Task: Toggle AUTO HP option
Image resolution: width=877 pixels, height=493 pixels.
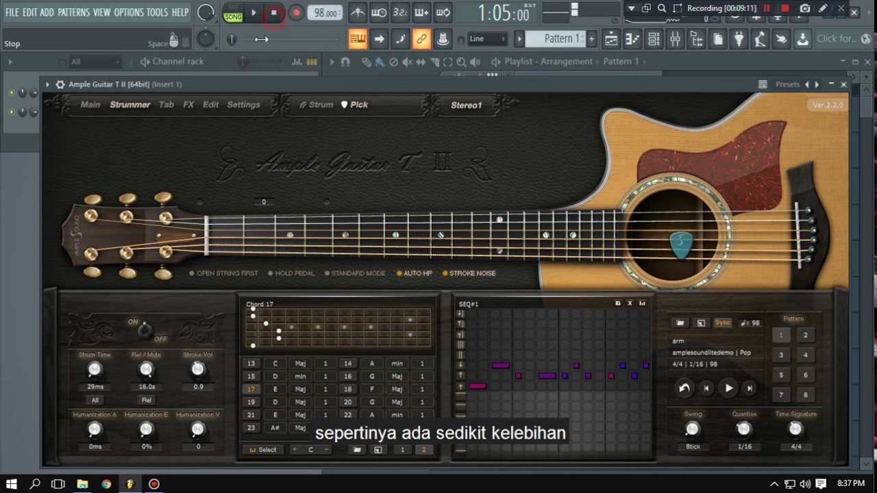Action: tap(414, 273)
